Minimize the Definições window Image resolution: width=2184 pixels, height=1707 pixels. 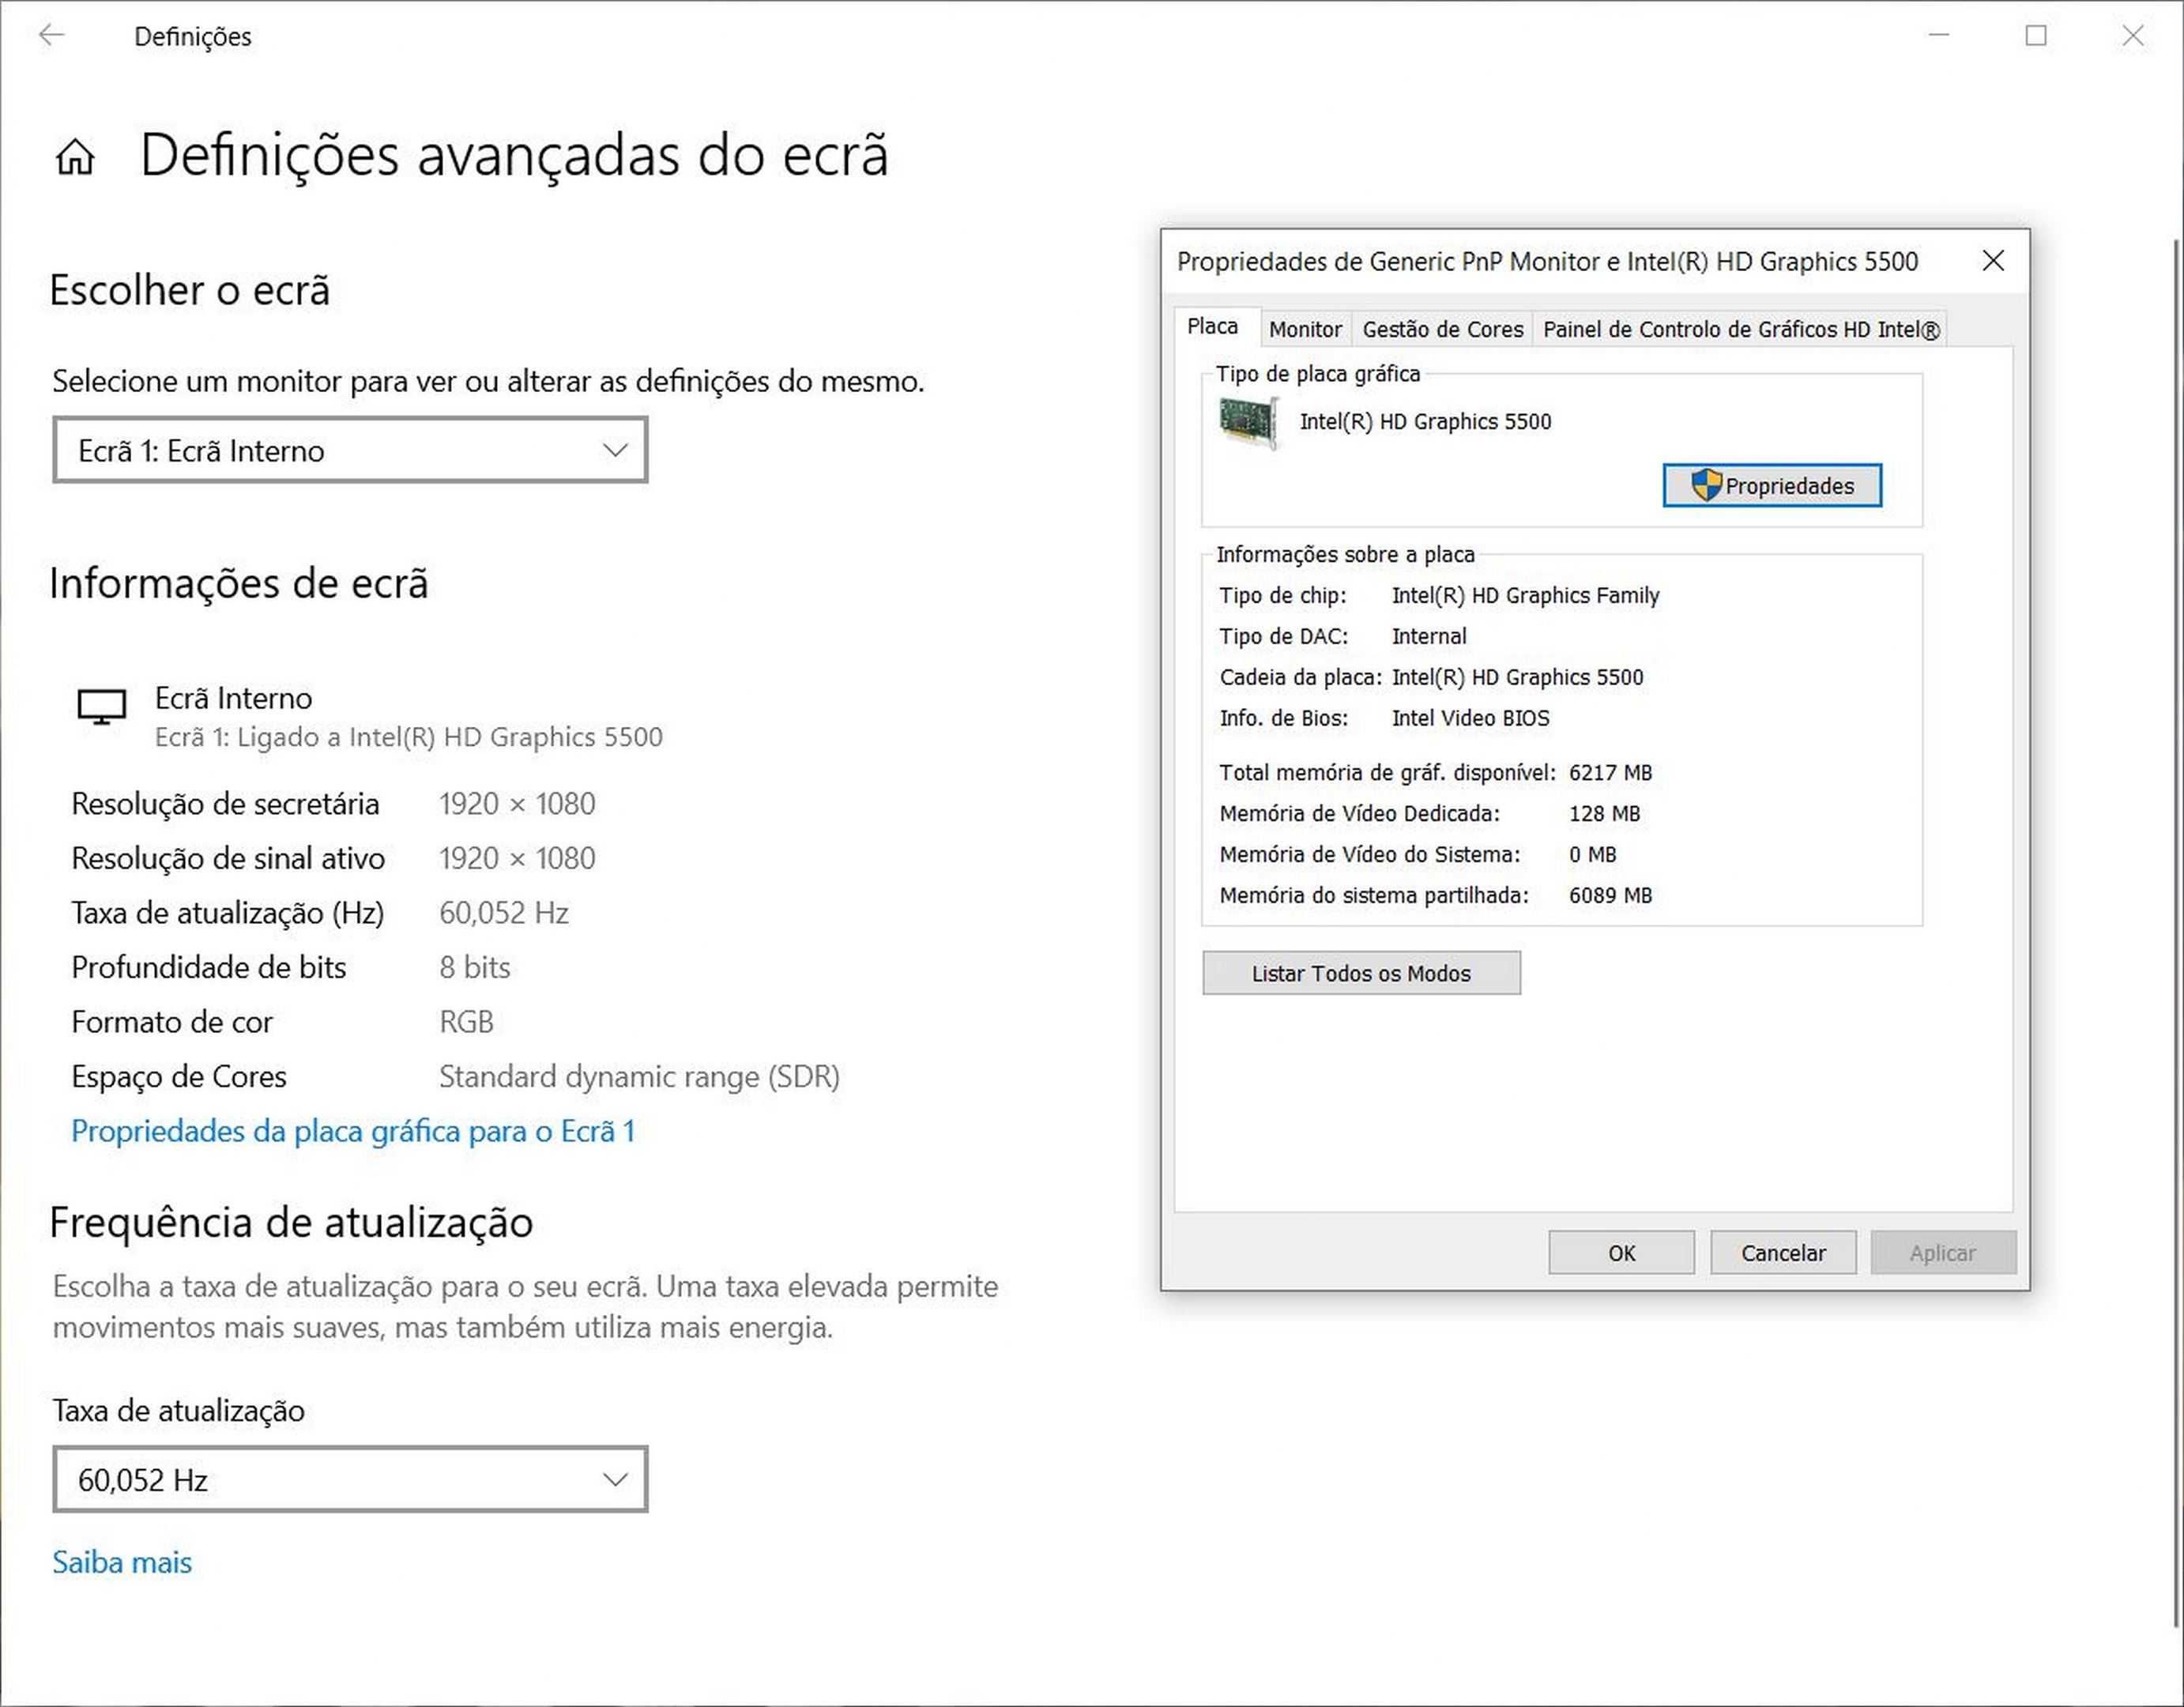pos(1939,36)
